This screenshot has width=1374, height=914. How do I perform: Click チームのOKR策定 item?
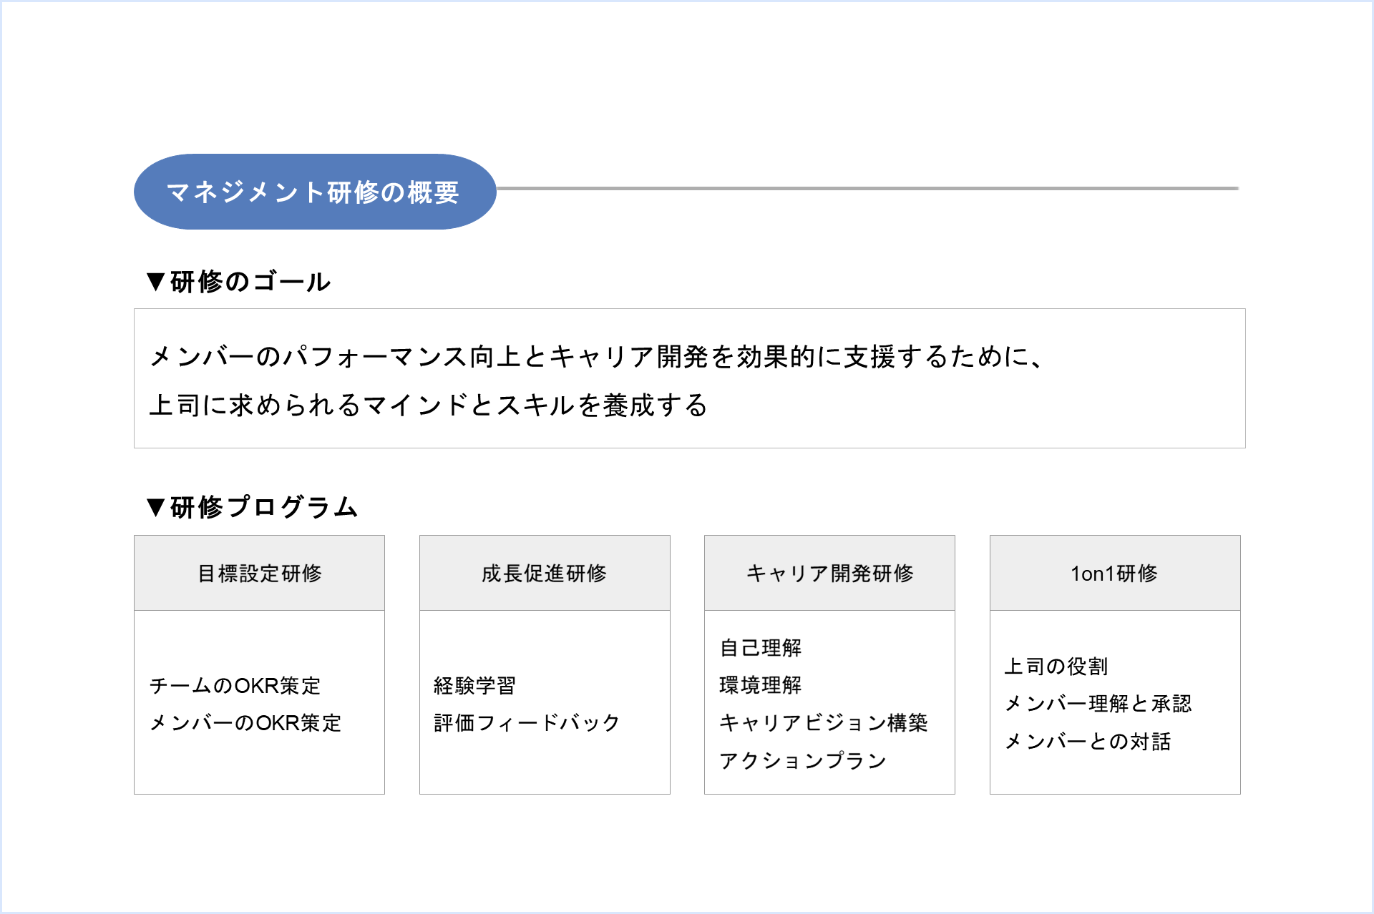tap(235, 685)
